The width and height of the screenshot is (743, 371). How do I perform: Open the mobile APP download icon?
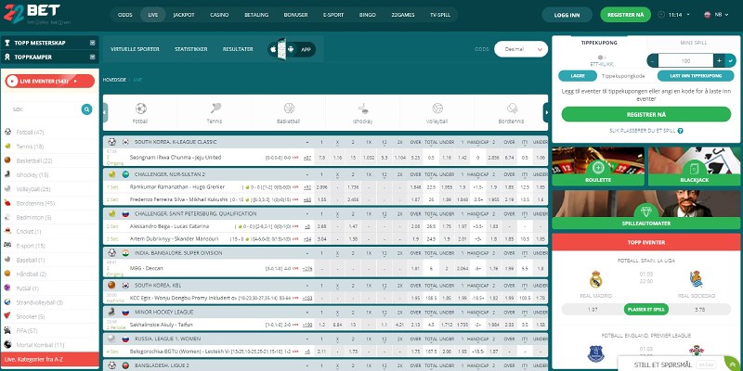(x=292, y=49)
